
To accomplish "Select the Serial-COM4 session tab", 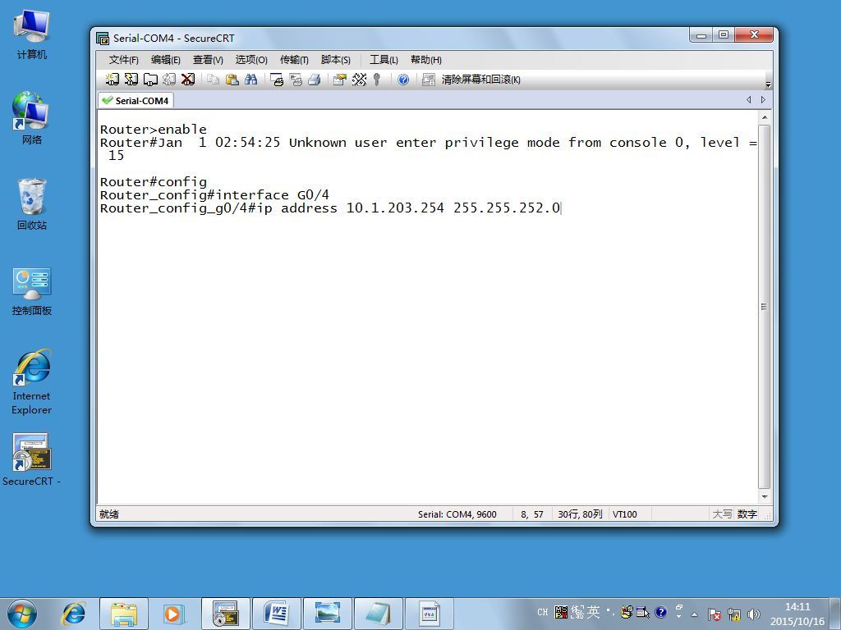I will tap(136, 100).
